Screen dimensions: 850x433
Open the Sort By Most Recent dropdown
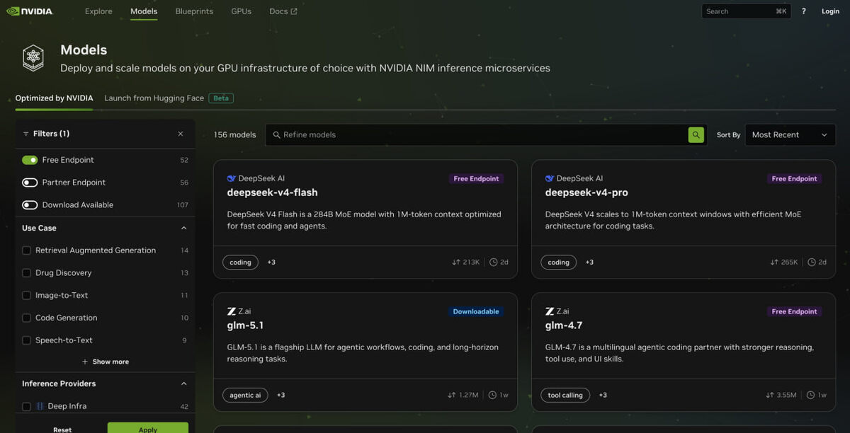[790, 135]
